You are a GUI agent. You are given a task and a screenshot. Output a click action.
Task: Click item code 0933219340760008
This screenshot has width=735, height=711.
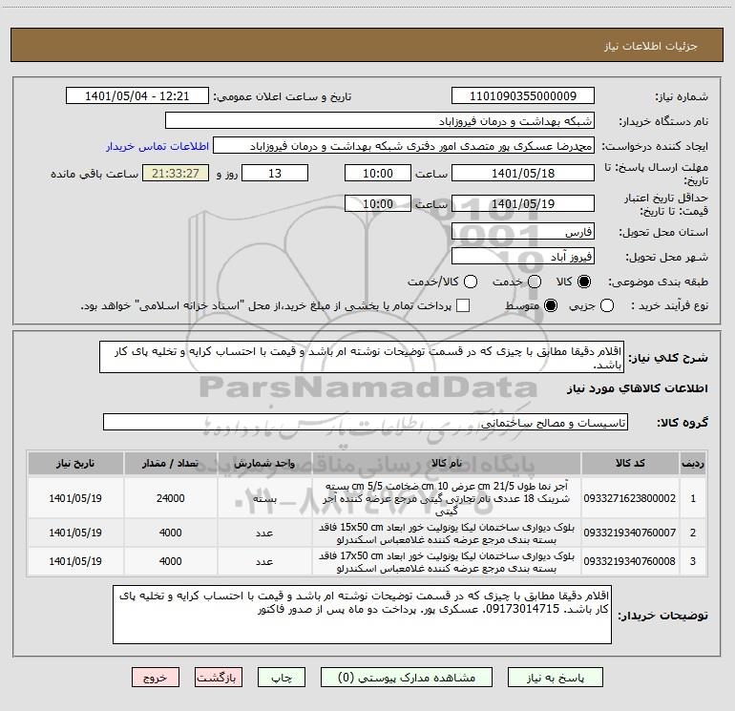coord(630,561)
